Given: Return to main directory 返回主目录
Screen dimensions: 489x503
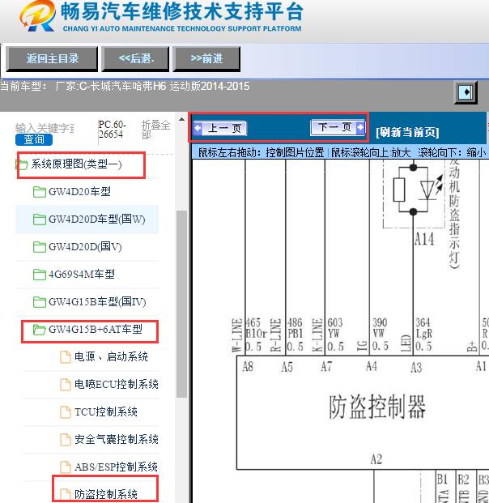Looking at the screenshot, I should [52, 58].
